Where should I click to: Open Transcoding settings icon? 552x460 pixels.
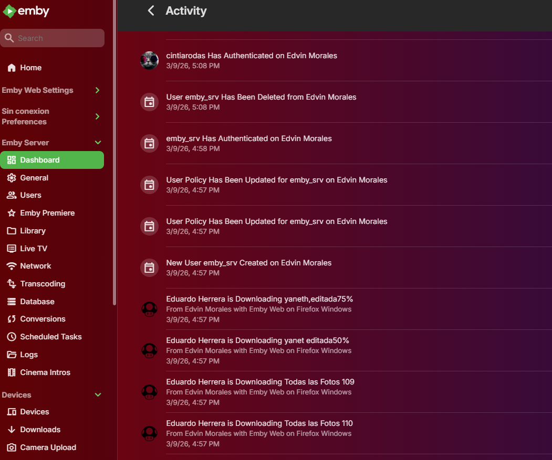(12, 284)
